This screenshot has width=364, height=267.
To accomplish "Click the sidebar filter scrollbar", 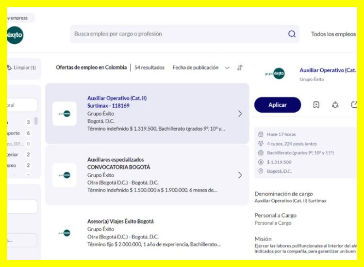I will tap(36, 121).
